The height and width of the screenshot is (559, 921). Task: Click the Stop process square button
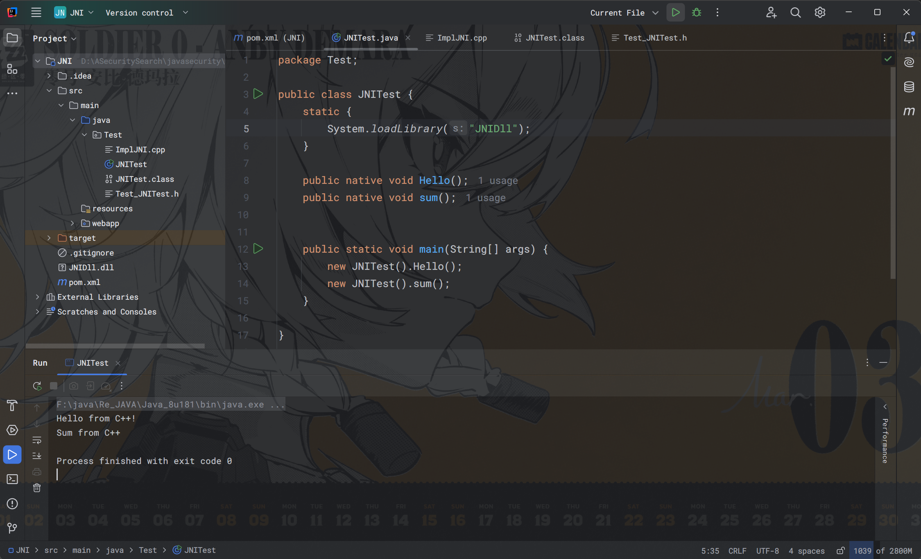(x=54, y=386)
